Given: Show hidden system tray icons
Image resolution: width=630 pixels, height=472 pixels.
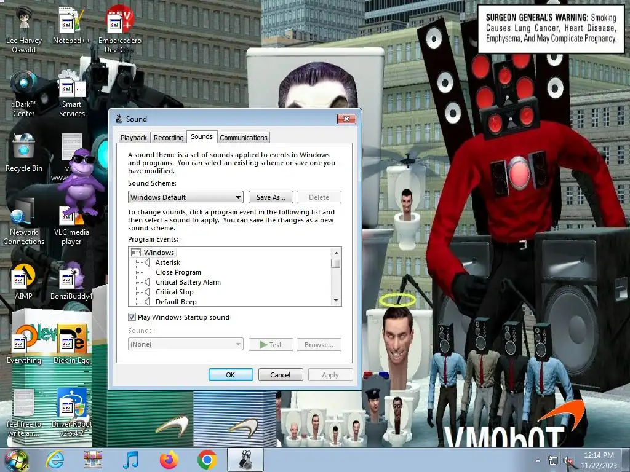Looking at the screenshot, I should coord(538,460).
